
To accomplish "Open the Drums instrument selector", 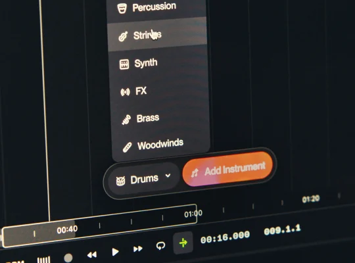I will click(143, 179).
